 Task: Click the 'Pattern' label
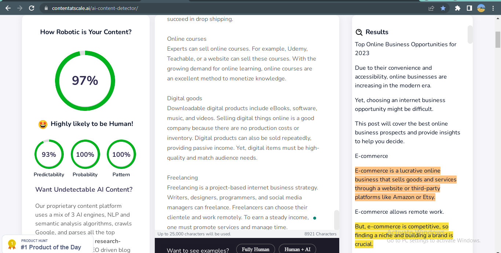121,175
